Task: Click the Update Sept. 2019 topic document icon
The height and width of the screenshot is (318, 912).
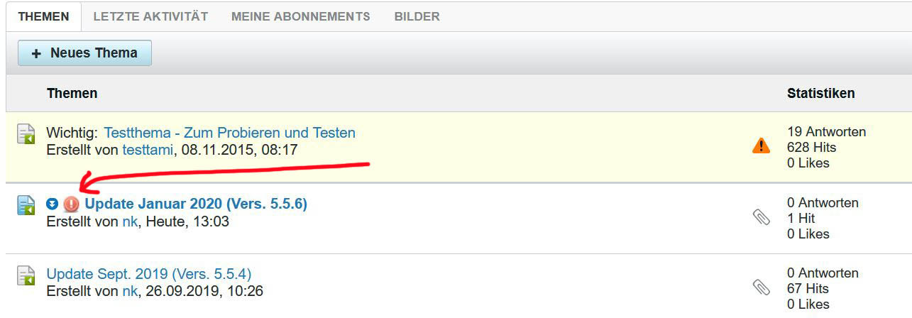Action: pyautogui.click(x=26, y=275)
